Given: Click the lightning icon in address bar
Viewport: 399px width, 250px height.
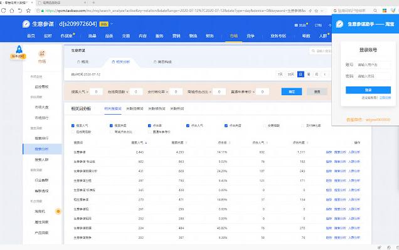Looking at the screenshot, I should (x=310, y=11).
